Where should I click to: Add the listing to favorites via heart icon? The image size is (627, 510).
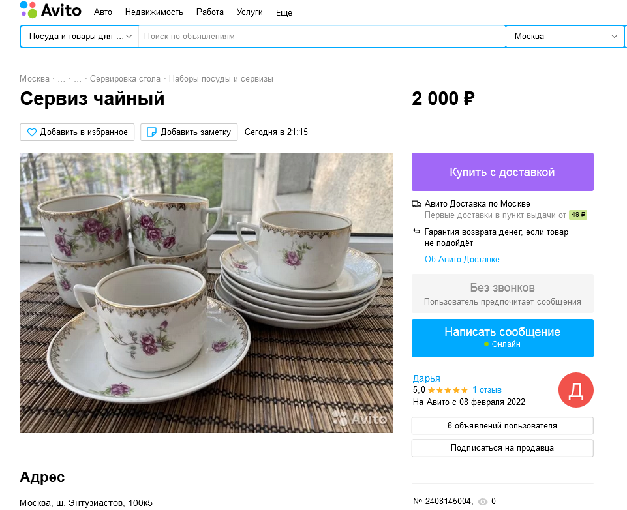[x=31, y=132]
